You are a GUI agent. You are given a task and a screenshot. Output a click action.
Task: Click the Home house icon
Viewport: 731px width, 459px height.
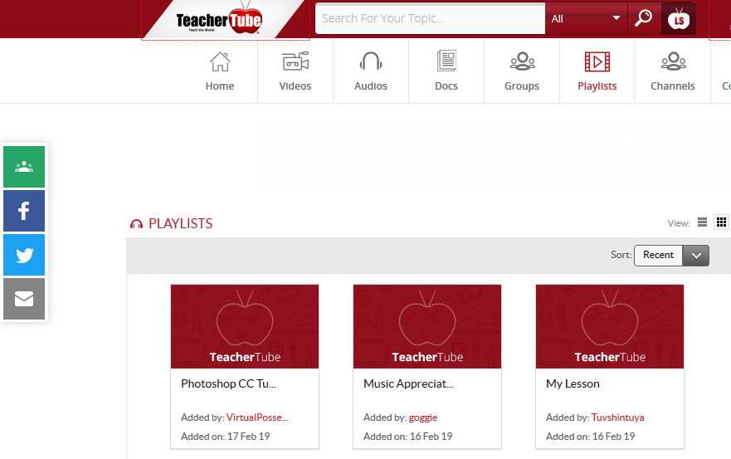(220, 61)
